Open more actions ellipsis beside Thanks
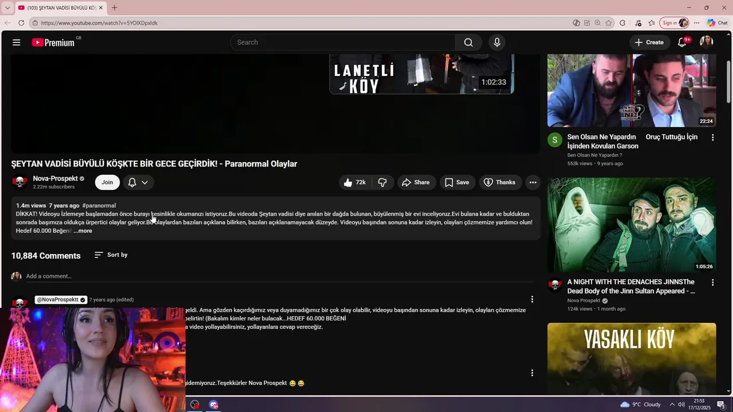 coord(533,183)
